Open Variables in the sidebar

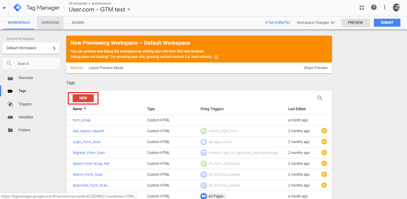[x=26, y=117]
